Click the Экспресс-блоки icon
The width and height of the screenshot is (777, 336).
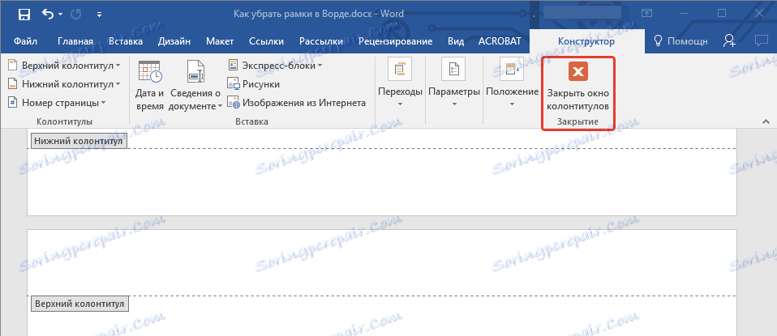click(x=233, y=66)
